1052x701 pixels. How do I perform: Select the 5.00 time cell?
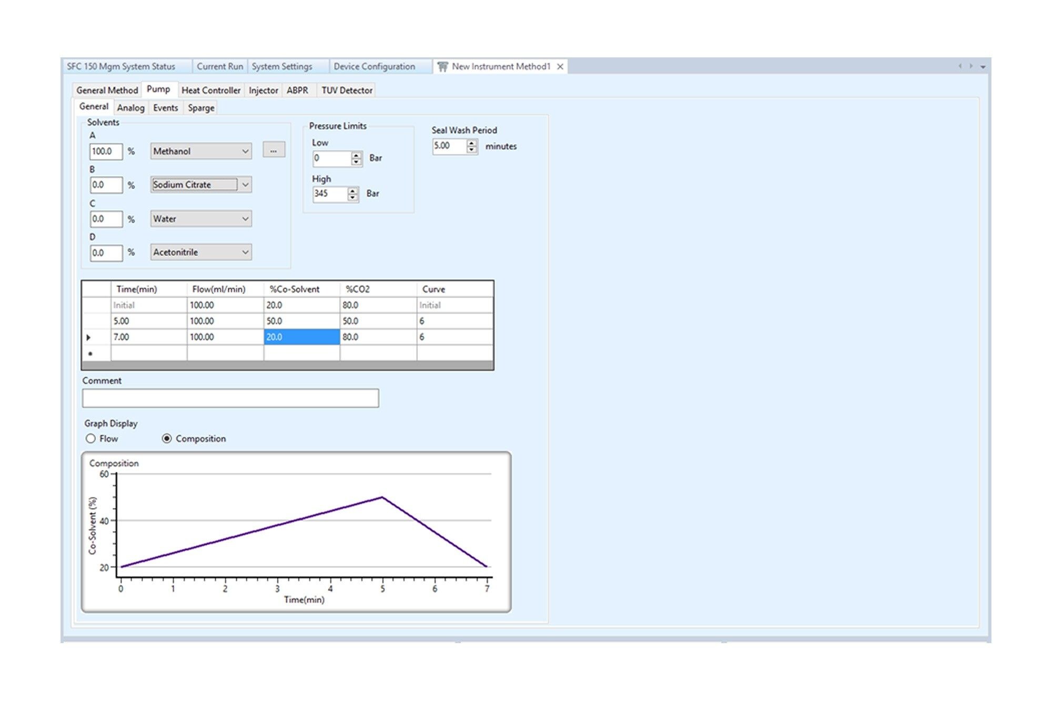[149, 321]
